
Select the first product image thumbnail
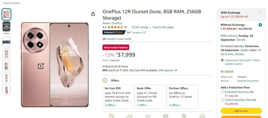click(7, 14)
